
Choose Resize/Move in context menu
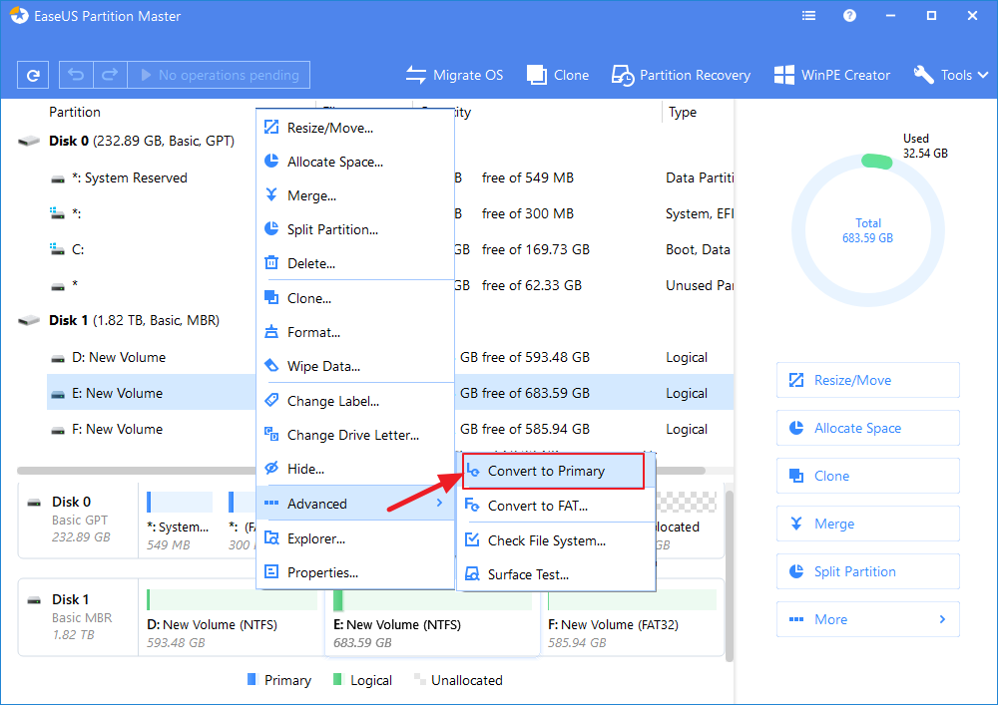pos(355,128)
